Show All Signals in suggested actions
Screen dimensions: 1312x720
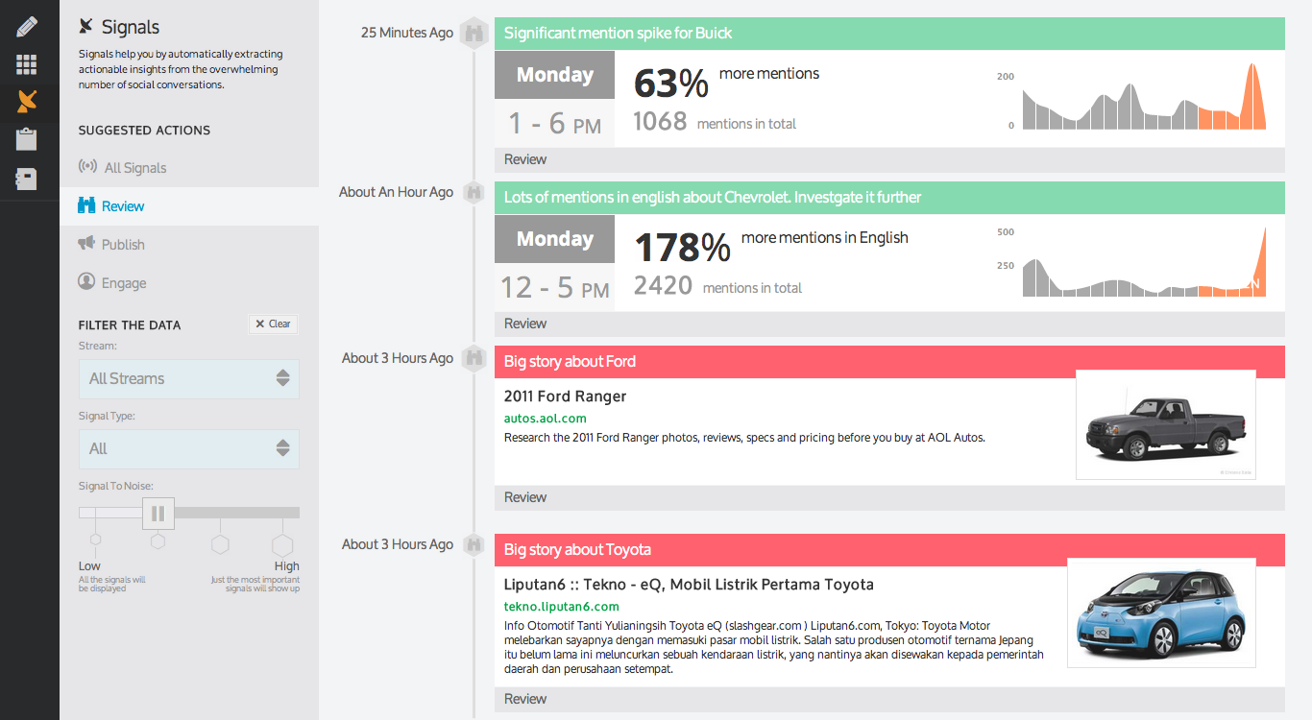(x=134, y=168)
